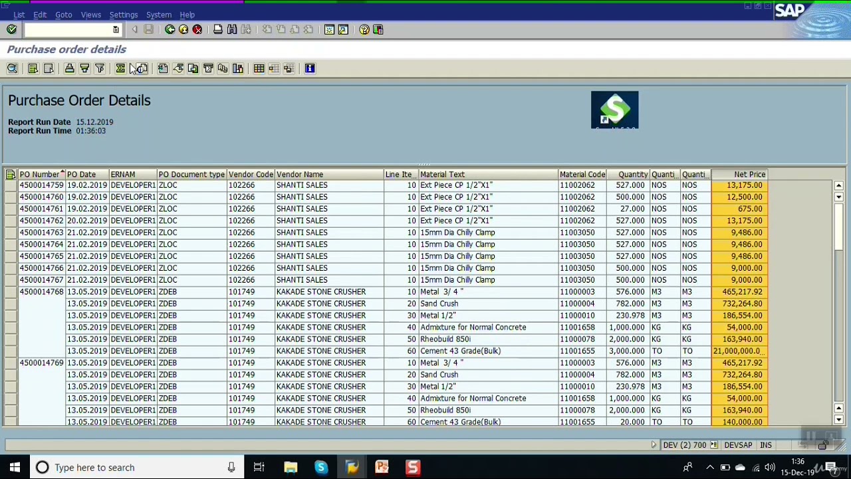Open File Explorer from the taskbar
The height and width of the screenshot is (479, 851).
[x=291, y=467]
